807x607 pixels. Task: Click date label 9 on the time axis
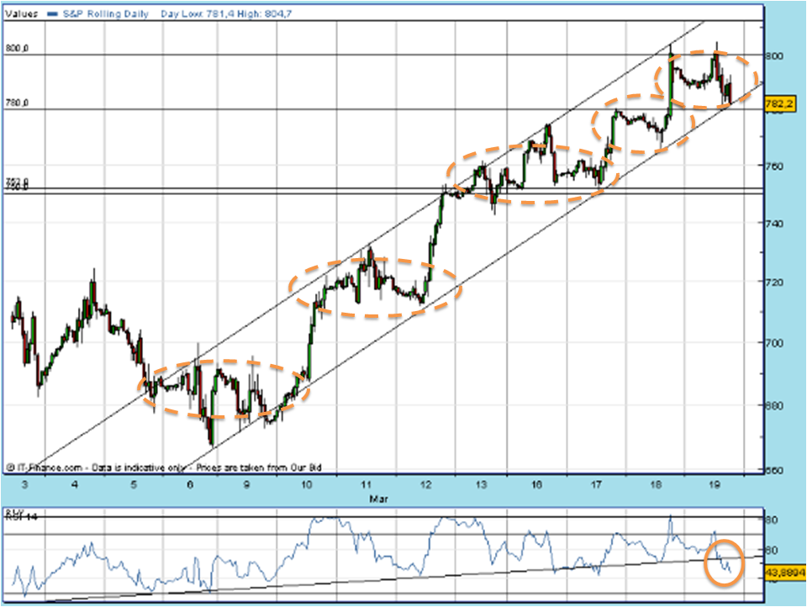point(246,484)
